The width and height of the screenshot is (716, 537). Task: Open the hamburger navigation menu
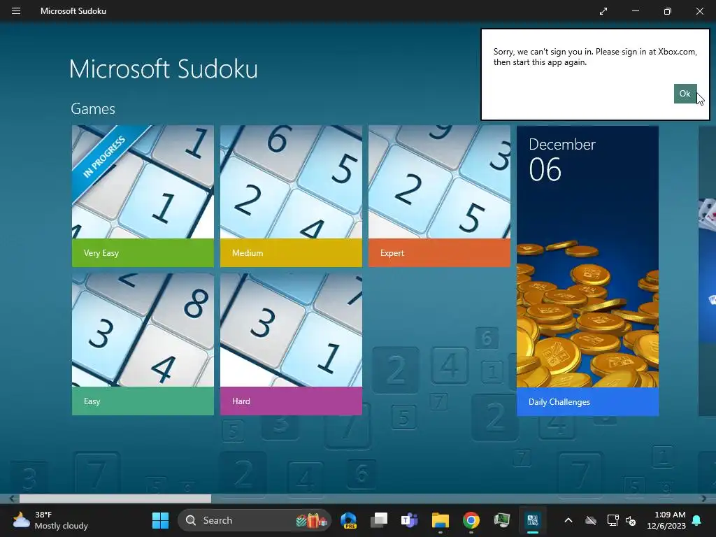16,11
